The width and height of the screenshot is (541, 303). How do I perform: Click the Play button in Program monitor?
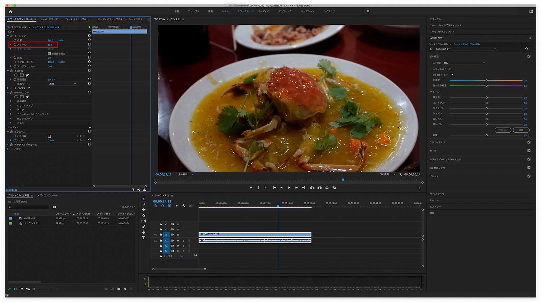click(x=289, y=188)
